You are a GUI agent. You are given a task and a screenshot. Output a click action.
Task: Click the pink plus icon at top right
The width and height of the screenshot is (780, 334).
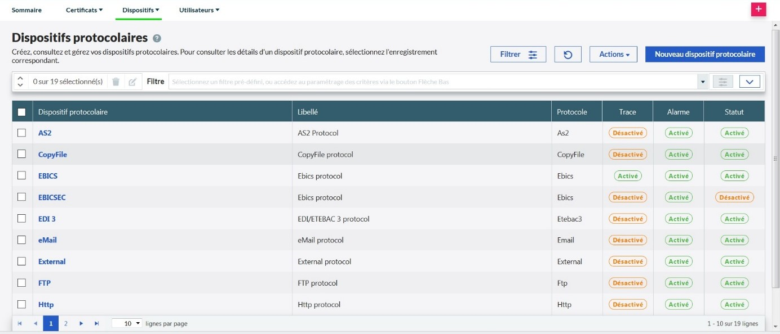pos(758,10)
